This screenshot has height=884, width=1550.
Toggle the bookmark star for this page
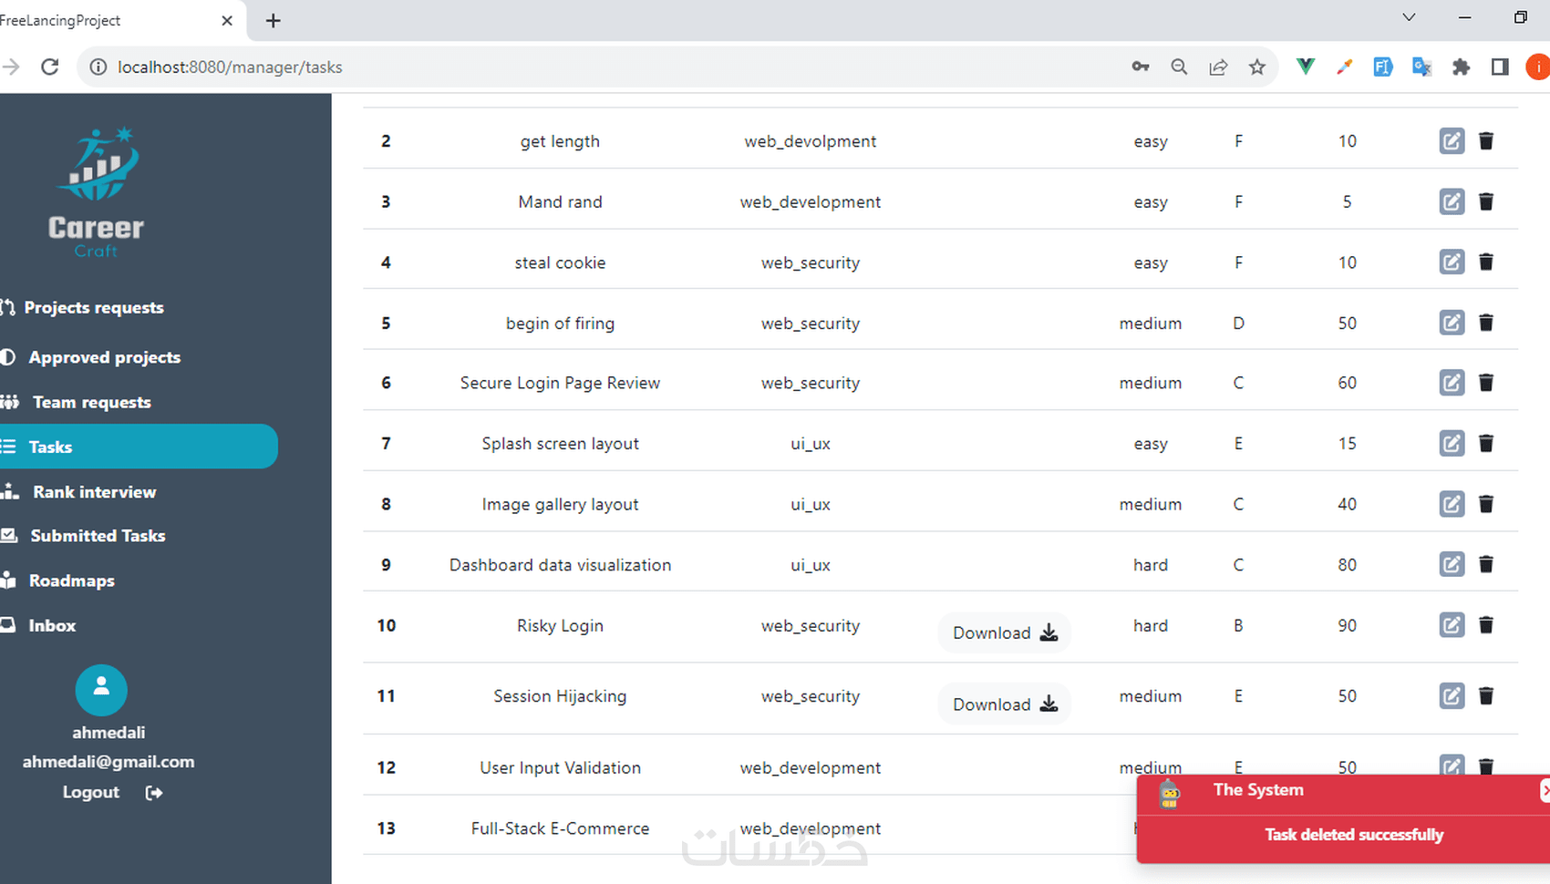pos(1257,67)
